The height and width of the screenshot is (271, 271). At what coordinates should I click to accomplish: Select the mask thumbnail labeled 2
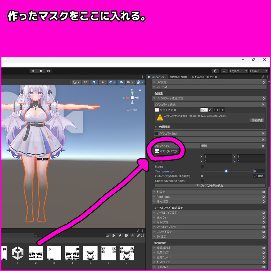click(x=36, y=253)
